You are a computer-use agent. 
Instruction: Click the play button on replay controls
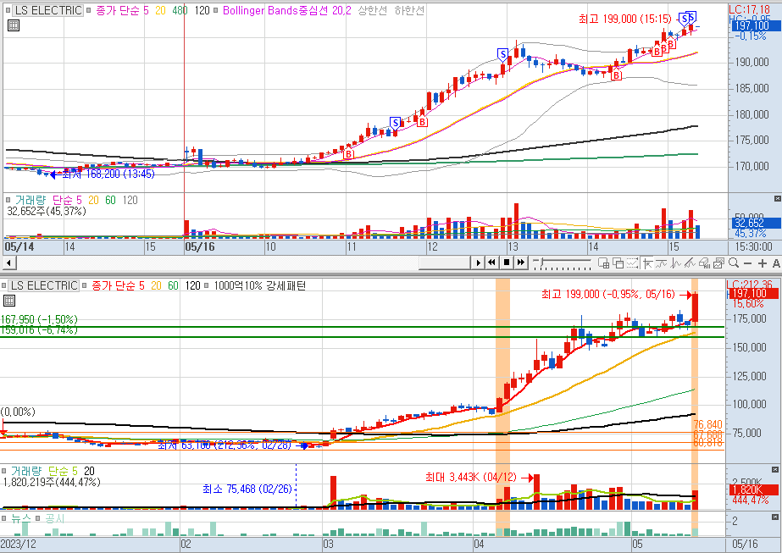click(x=478, y=263)
